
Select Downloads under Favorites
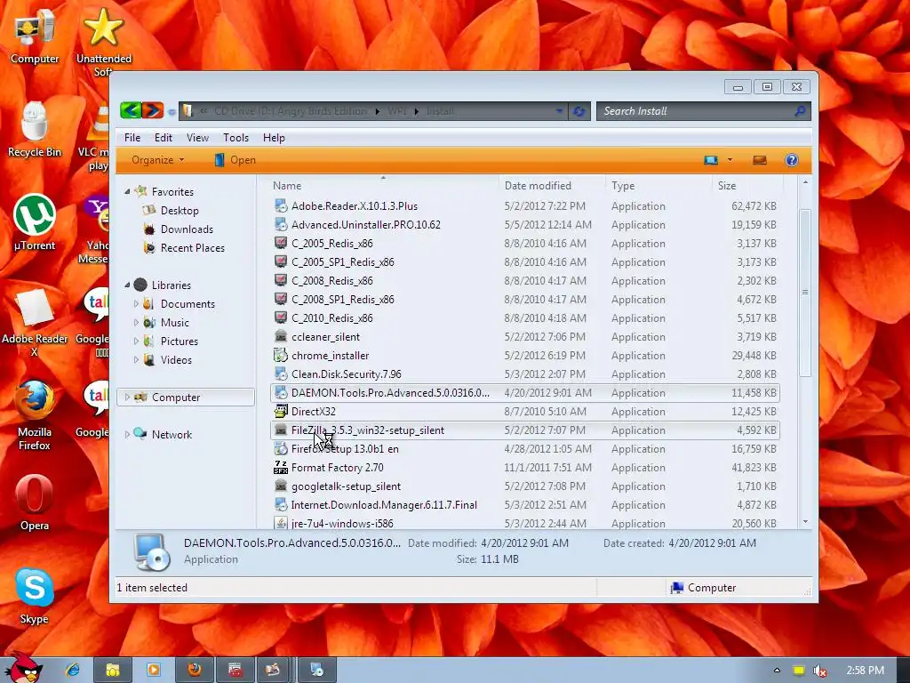187,229
